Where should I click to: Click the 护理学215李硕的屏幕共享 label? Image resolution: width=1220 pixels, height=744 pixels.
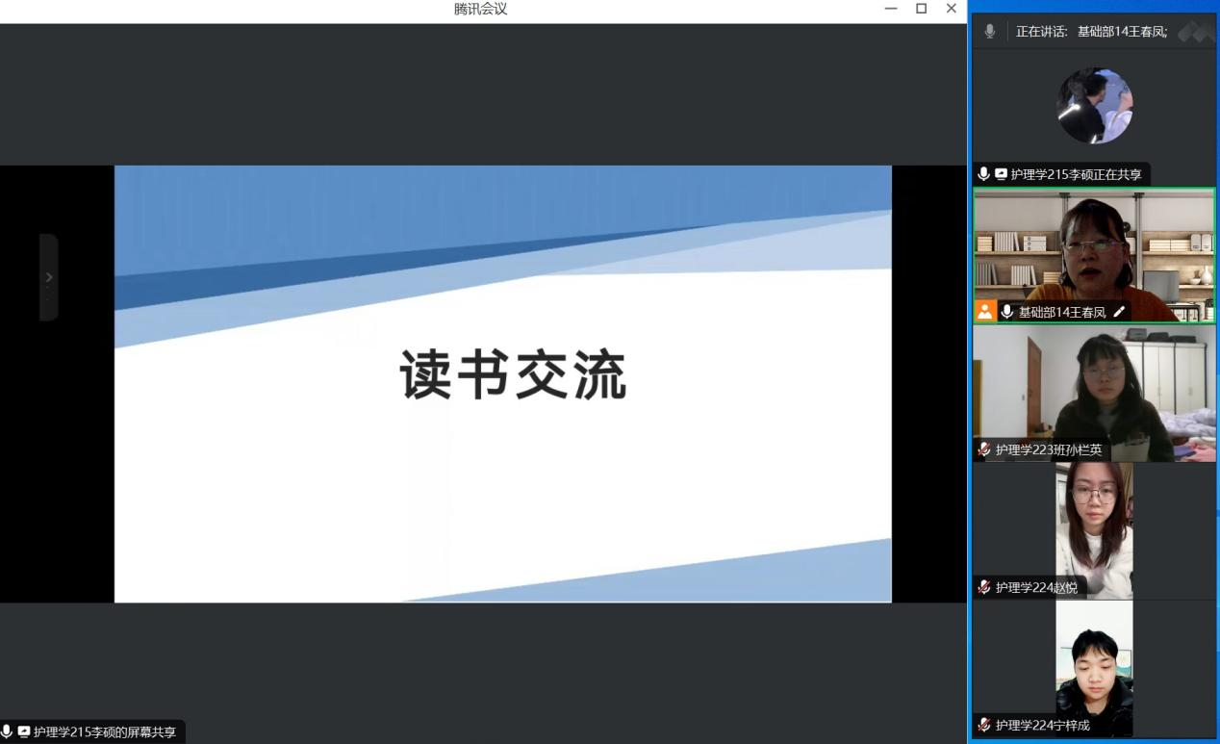tap(104, 732)
